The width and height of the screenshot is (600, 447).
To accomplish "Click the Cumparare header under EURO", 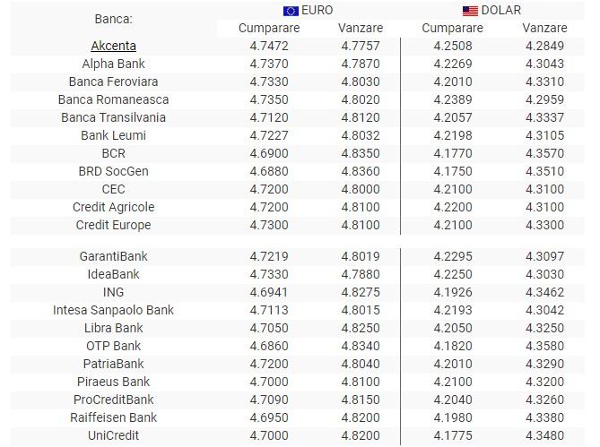I will tap(269, 28).
